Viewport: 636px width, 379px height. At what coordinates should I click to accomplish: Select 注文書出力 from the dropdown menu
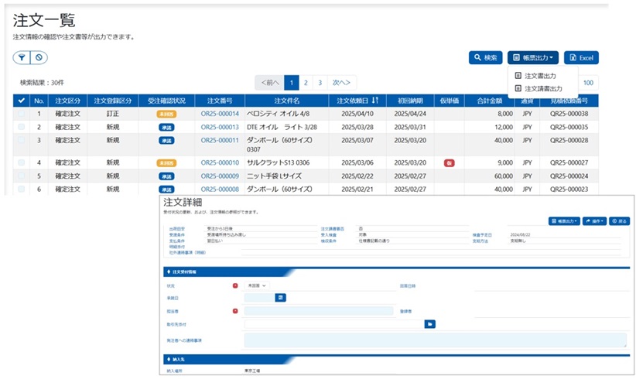click(x=540, y=76)
